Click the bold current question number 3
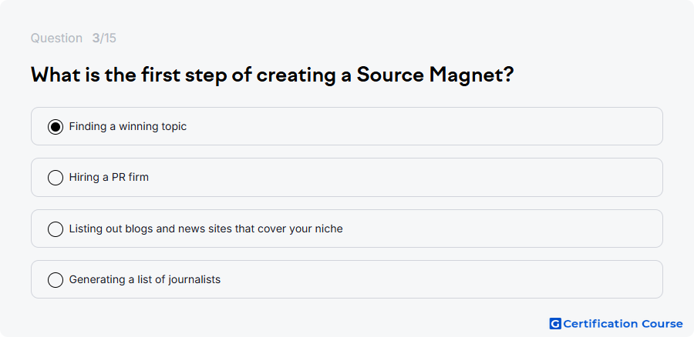This screenshot has width=694, height=337. point(96,38)
